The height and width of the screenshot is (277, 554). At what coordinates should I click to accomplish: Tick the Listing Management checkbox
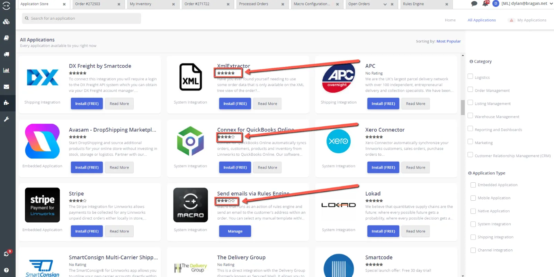[470, 103]
